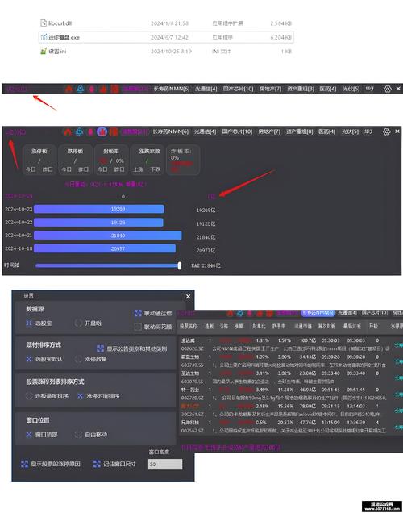Click the 炸板率 statistics card
The height and width of the screenshot is (513, 403).
tap(183, 160)
